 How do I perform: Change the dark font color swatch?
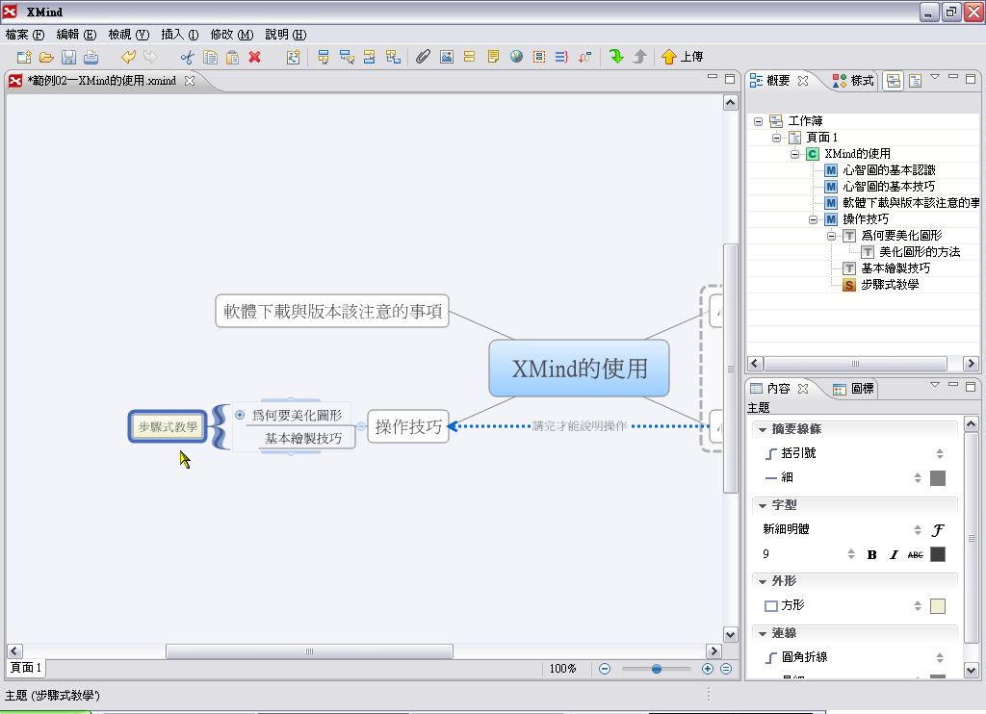pos(938,554)
